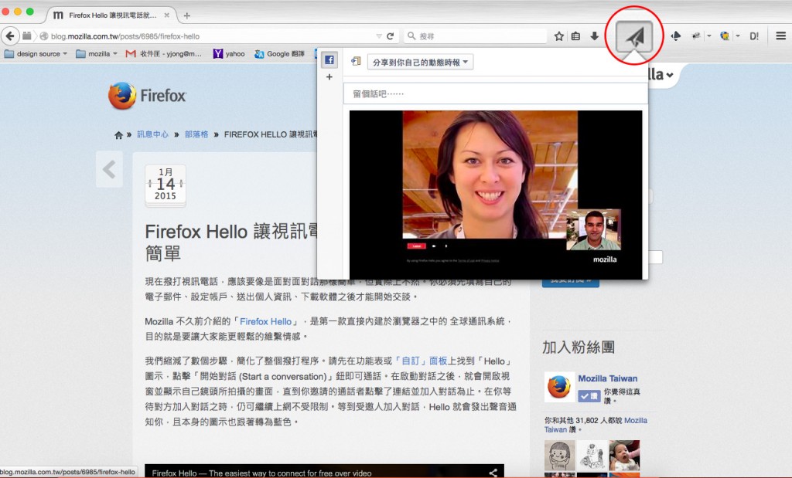Open a new tab with plus button
Image resolution: width=792 pixels, height=478 pixels.
click(x=187, y=15)
